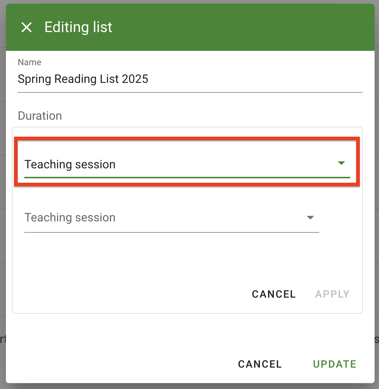
Task: Click the dimmed backdrop outside the dialog
Action: coord(3,184)
